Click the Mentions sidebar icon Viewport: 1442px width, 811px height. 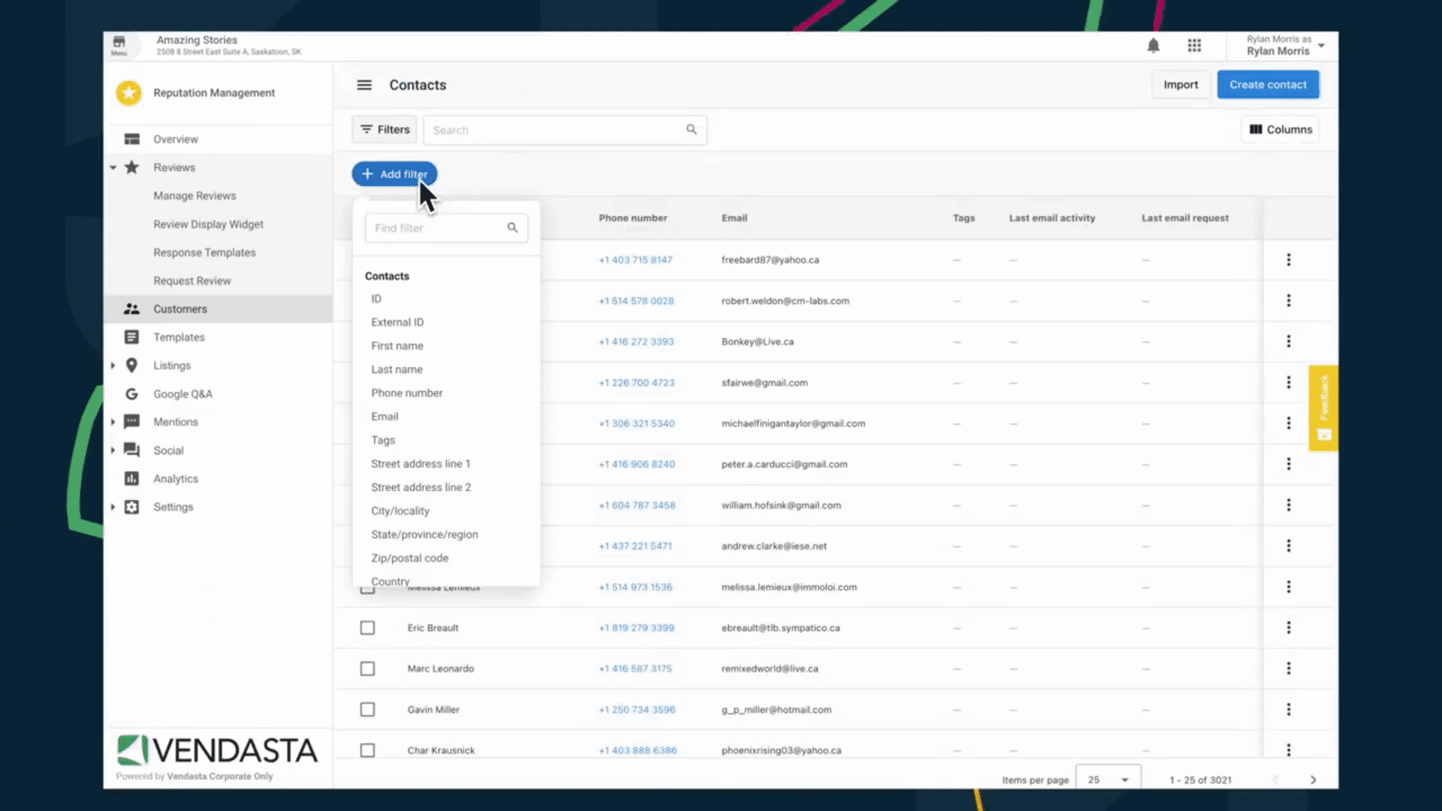[131, 422]
